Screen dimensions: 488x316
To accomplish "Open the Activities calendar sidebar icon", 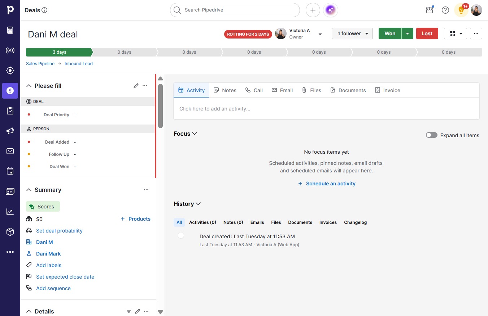I will pos(10,171).
